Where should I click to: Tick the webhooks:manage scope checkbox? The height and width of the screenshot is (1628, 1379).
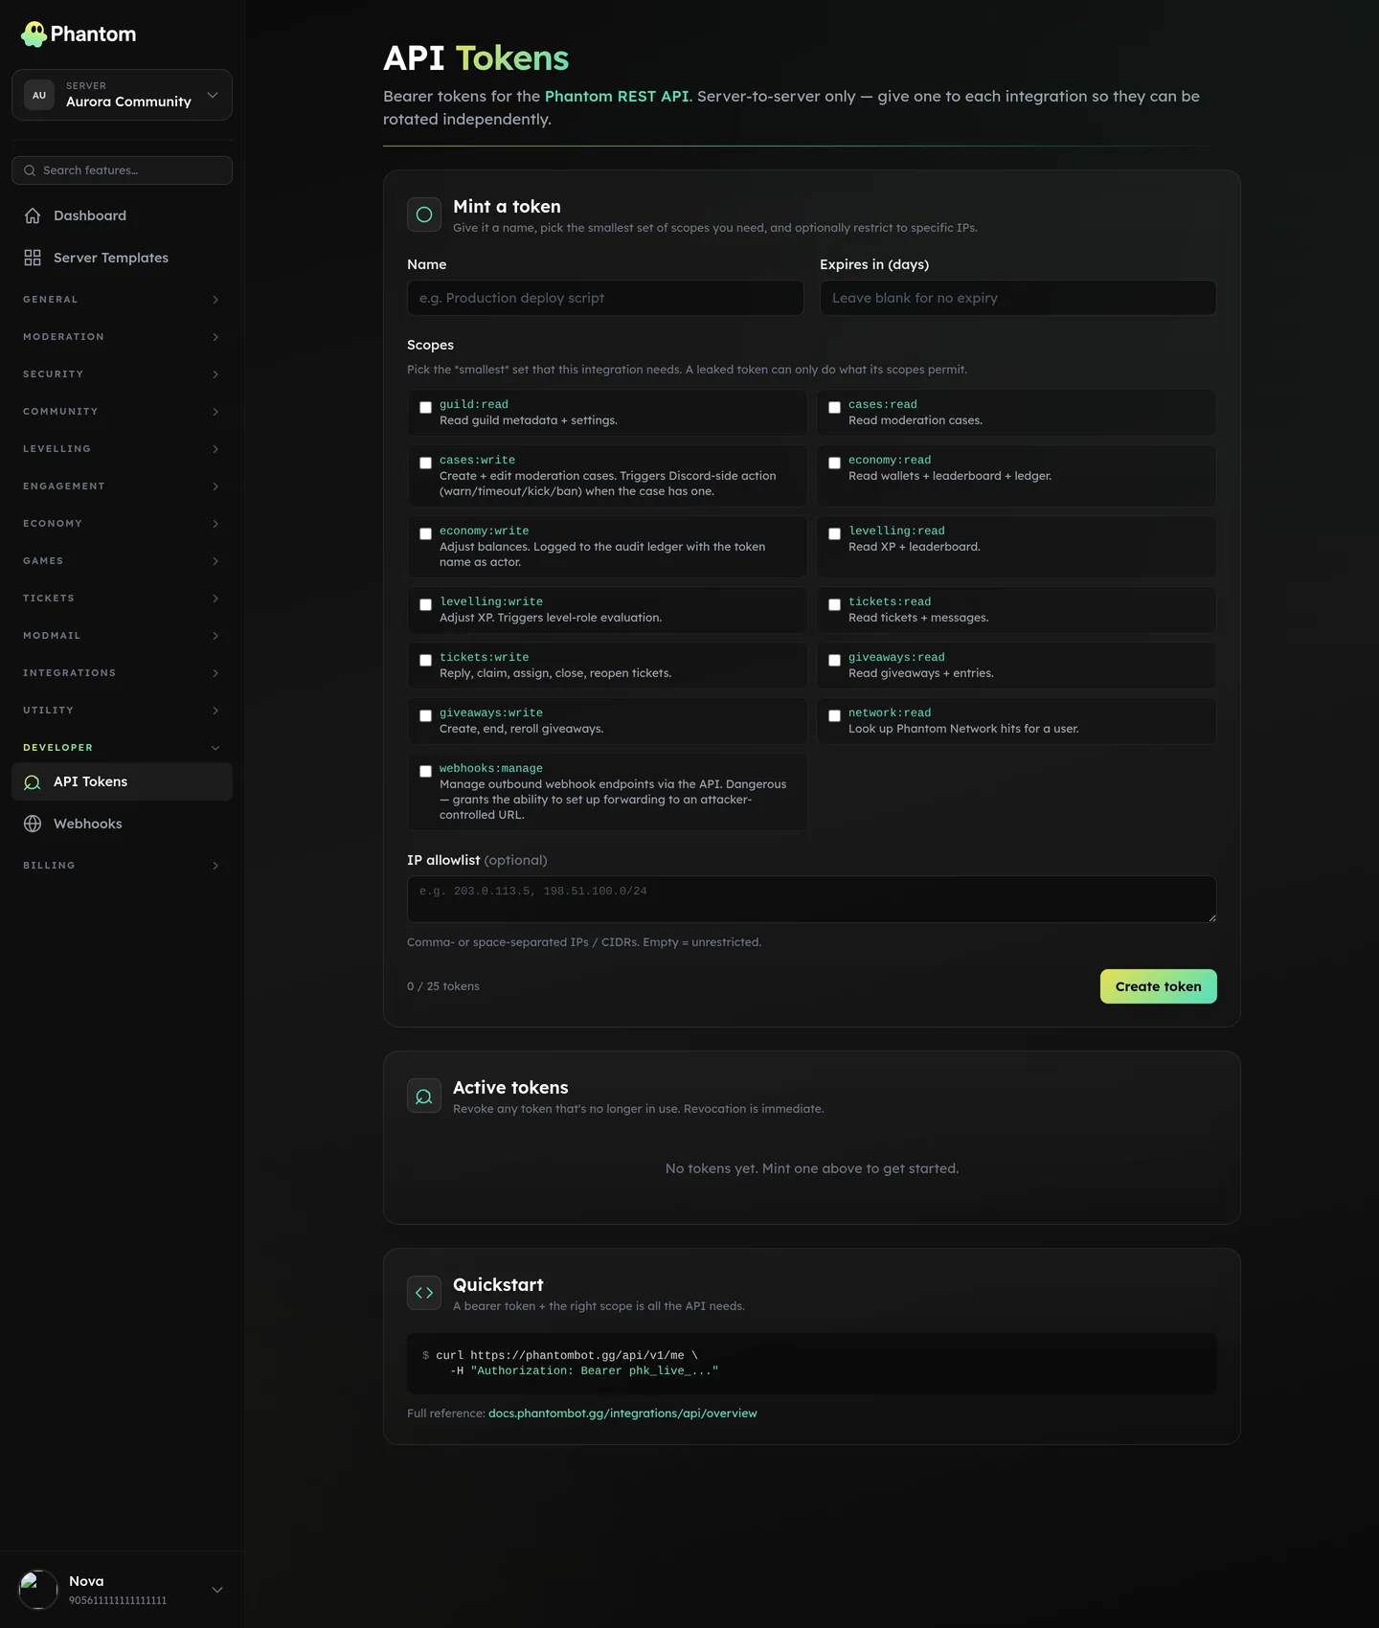coord(425,771)
